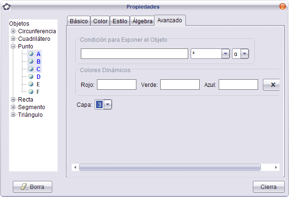Click the Rojo color input field
The width and height of the screenshot is (289, 197).
(x=116, y=84)
